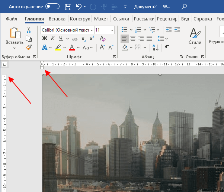The width and height of the screenshot is (224, 192).
Task: Expand the Стили styles gallery
Action: click(x=195, y=39)
